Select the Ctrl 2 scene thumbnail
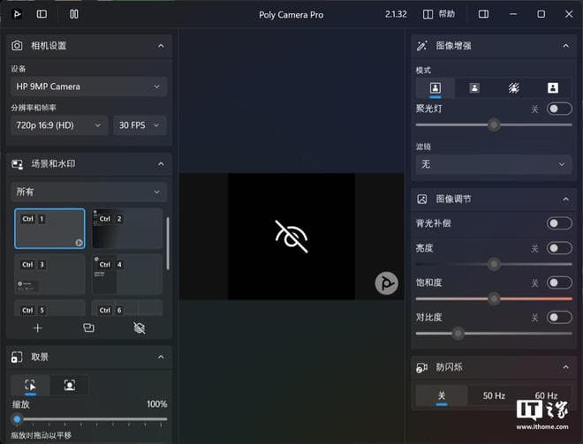The image size is (583, 444). 126,230
